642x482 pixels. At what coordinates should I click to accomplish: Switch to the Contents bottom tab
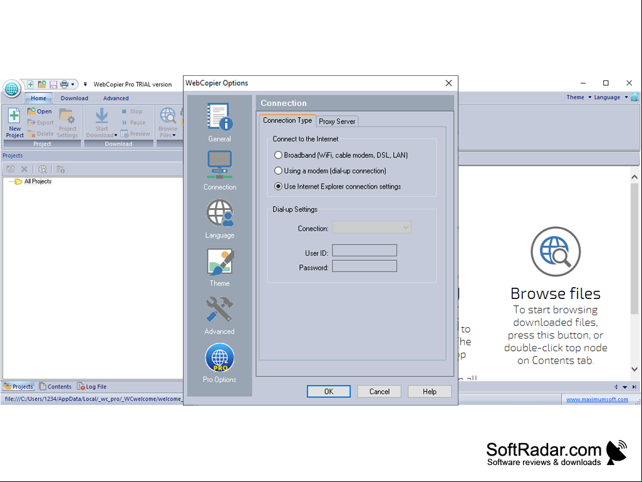point(55,387)
